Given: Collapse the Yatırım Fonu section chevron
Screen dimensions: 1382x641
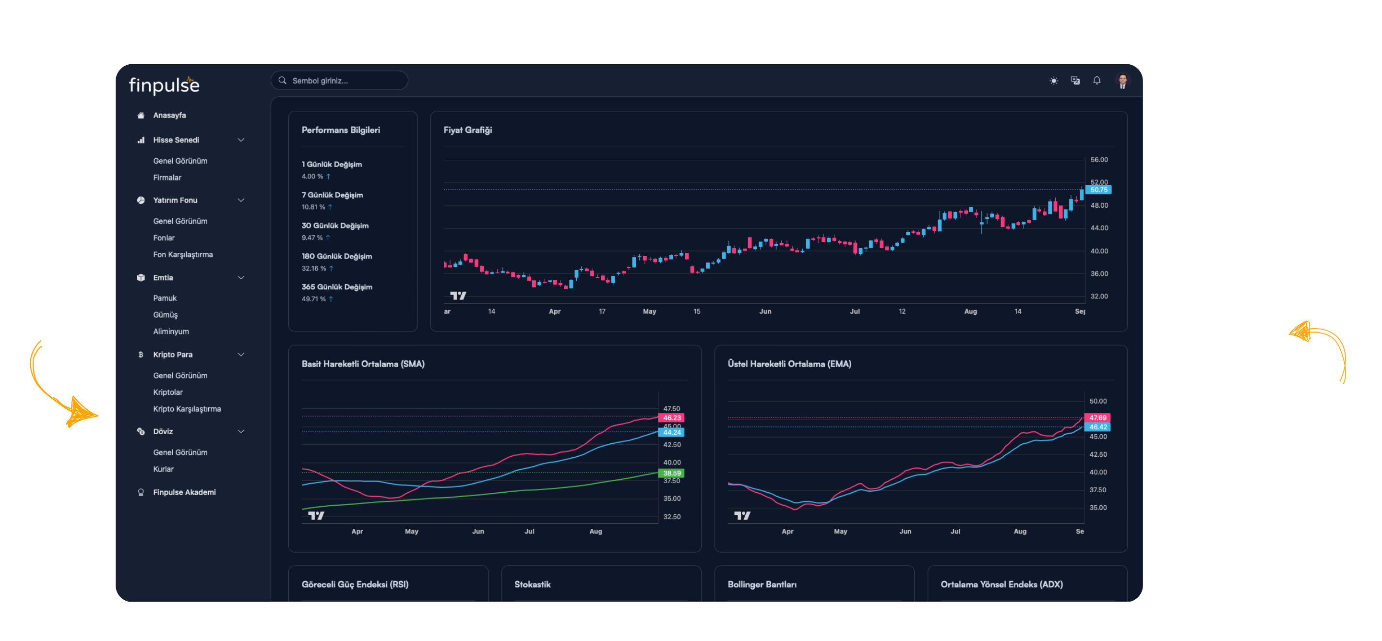Looking at the screenshot, I should tap(241, 200).
